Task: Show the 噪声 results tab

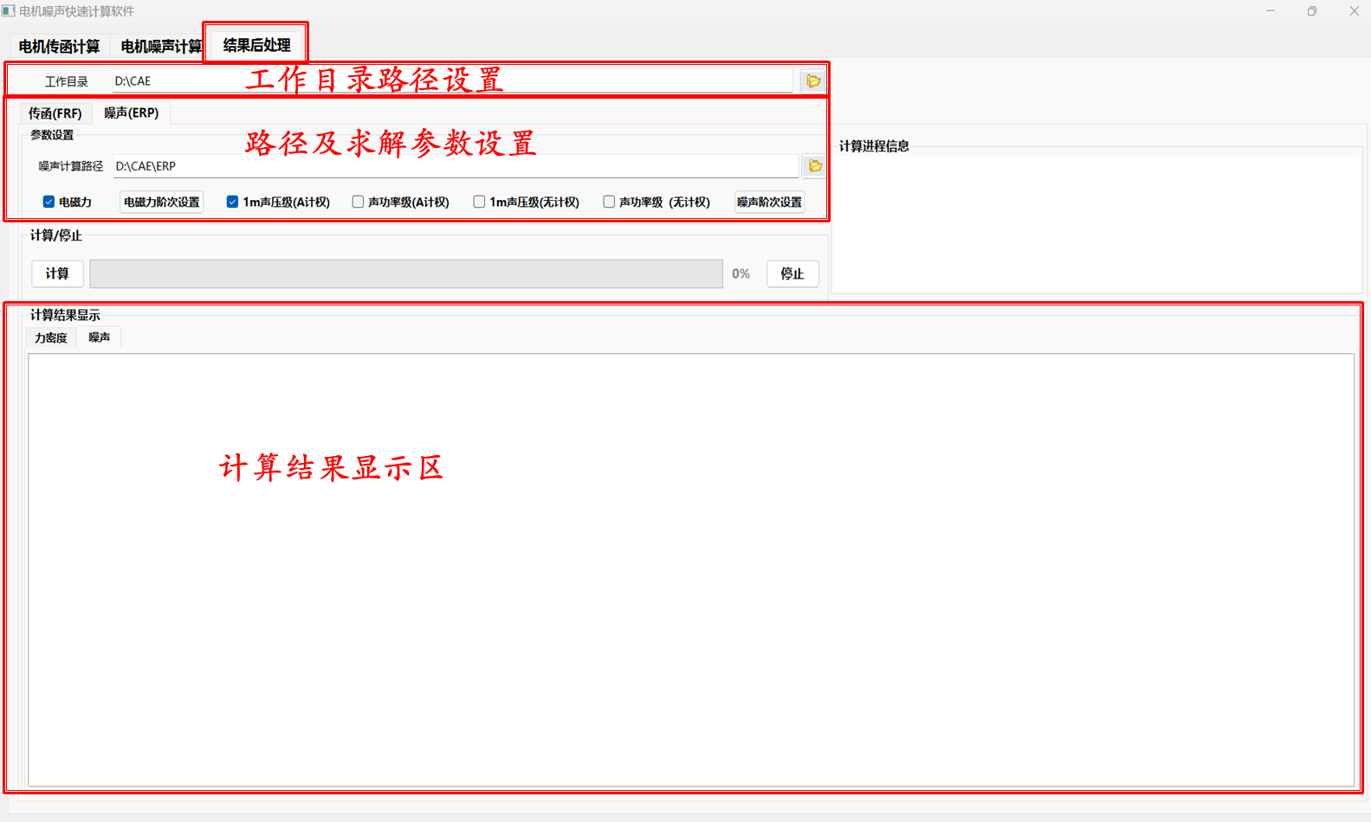Action: click(100, 337)
